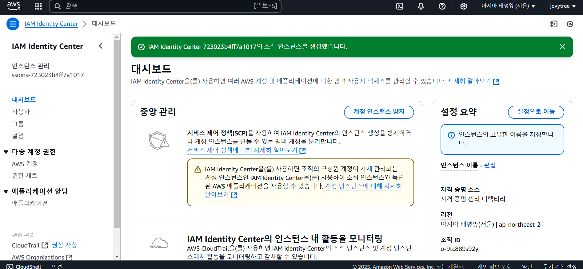Click instance ID ssoins-723023b4ff7a1017 in sidebar

click(x=48, y=75)
